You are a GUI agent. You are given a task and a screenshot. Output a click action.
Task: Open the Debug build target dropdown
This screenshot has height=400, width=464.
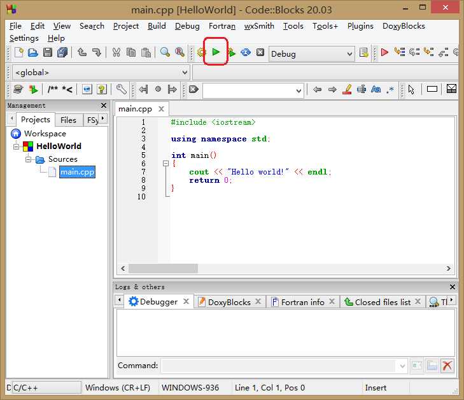349,54
